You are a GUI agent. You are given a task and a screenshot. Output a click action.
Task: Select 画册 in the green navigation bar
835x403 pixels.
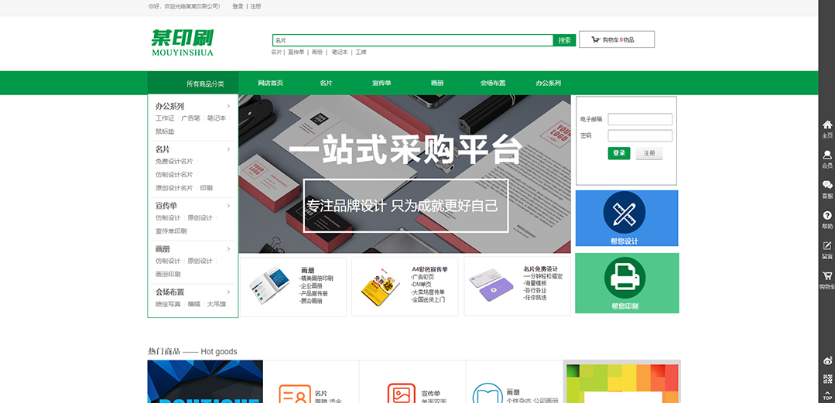pyautogui.click(x=437, y=83)
